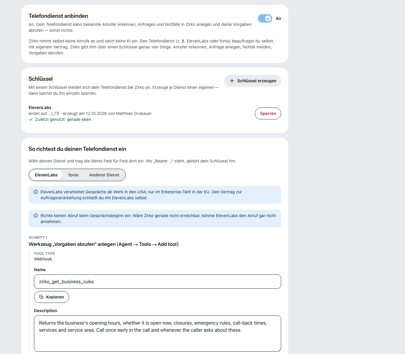This screenshot has height=354, width=405.
Task: Click the Kopieren button under Name
Action: [x=52, y=297]
